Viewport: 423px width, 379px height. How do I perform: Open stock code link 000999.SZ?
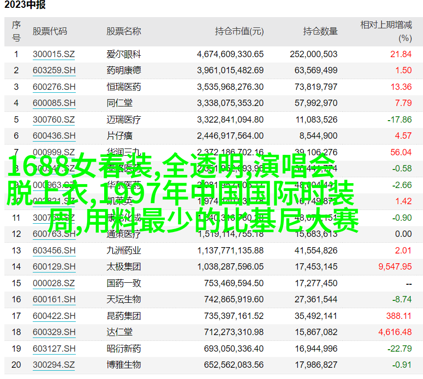point(54,152)
